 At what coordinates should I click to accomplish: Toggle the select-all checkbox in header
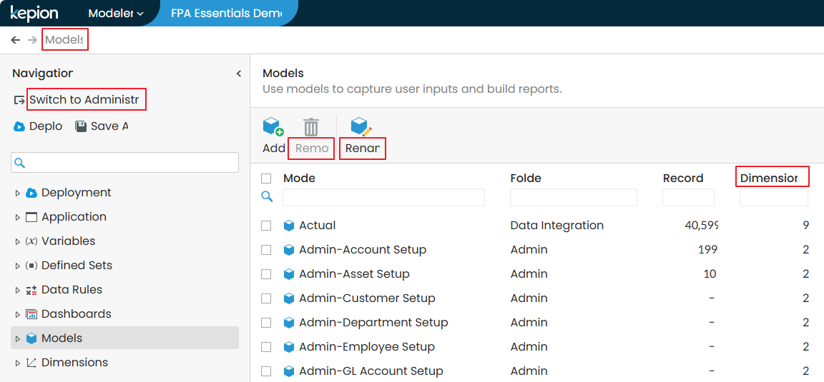[266, 179]
